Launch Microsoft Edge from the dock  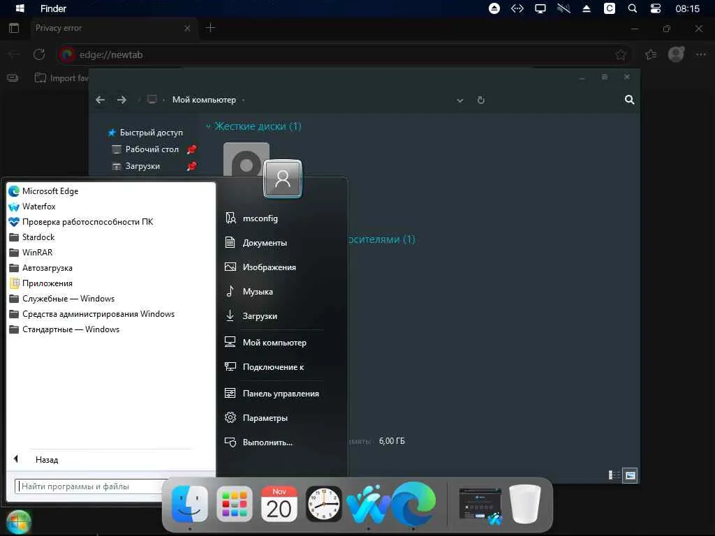click(413, 504)
